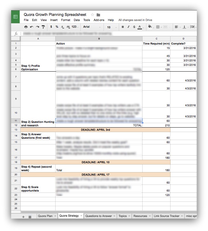Viewport: 208px width, 231px height.
Task: Format as percent
Action: tap(57, 27)
